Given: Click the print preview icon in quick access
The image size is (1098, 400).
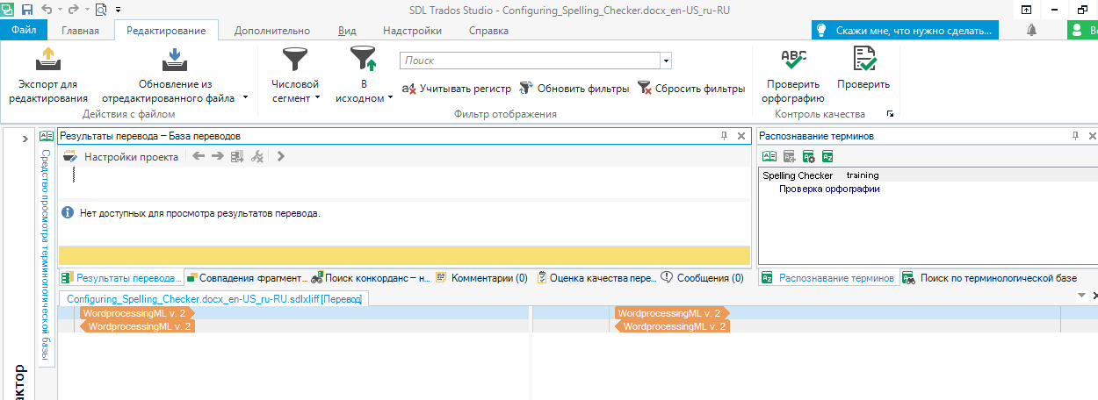Looking at the screenshot, I should [101, 10].
